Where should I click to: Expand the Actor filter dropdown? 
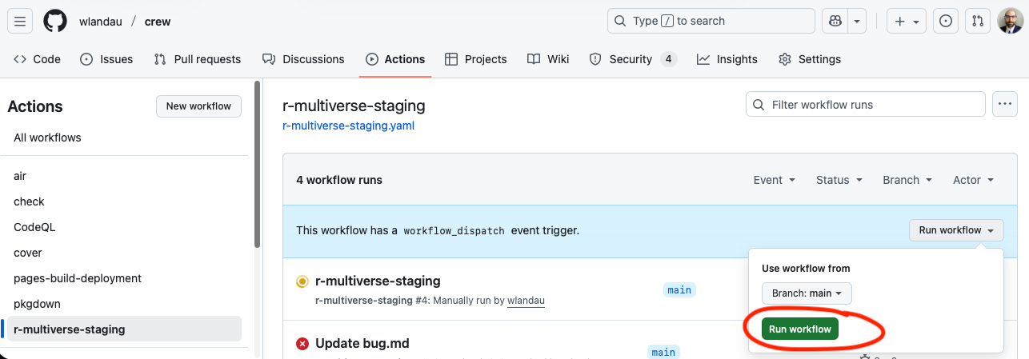click(x=973, y=180)
